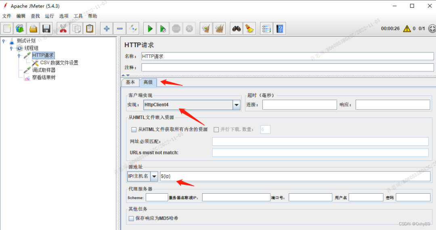Viewport: 436px width, 230px height.
Task: Click the Search binoculars icon
Action: pos(236,29)
